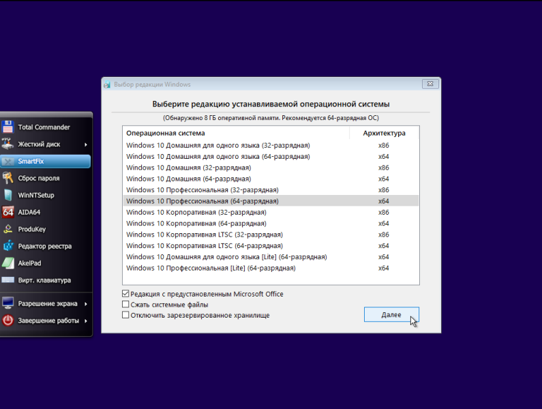This screenshot has height=409, width=542.
Task: Click the Далее button
Action: pyautogui.click(x=391, y=314)
